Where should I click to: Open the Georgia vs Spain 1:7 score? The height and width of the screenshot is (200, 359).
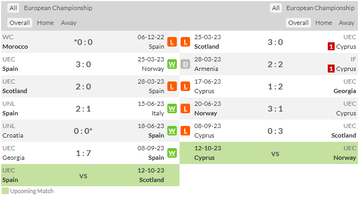pyautogui.click(x=83, y=153)
